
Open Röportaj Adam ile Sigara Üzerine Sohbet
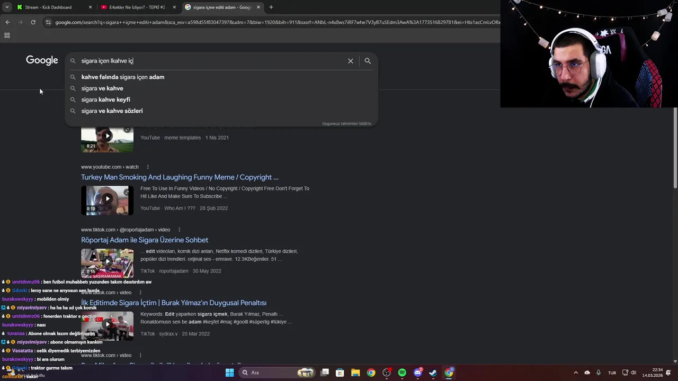(145, 240)
